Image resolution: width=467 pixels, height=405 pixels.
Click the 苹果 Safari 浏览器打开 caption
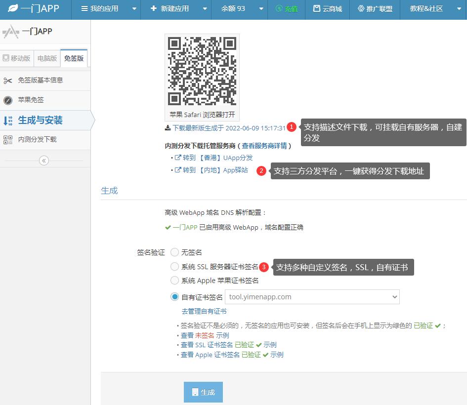click(x=202, y=115)
